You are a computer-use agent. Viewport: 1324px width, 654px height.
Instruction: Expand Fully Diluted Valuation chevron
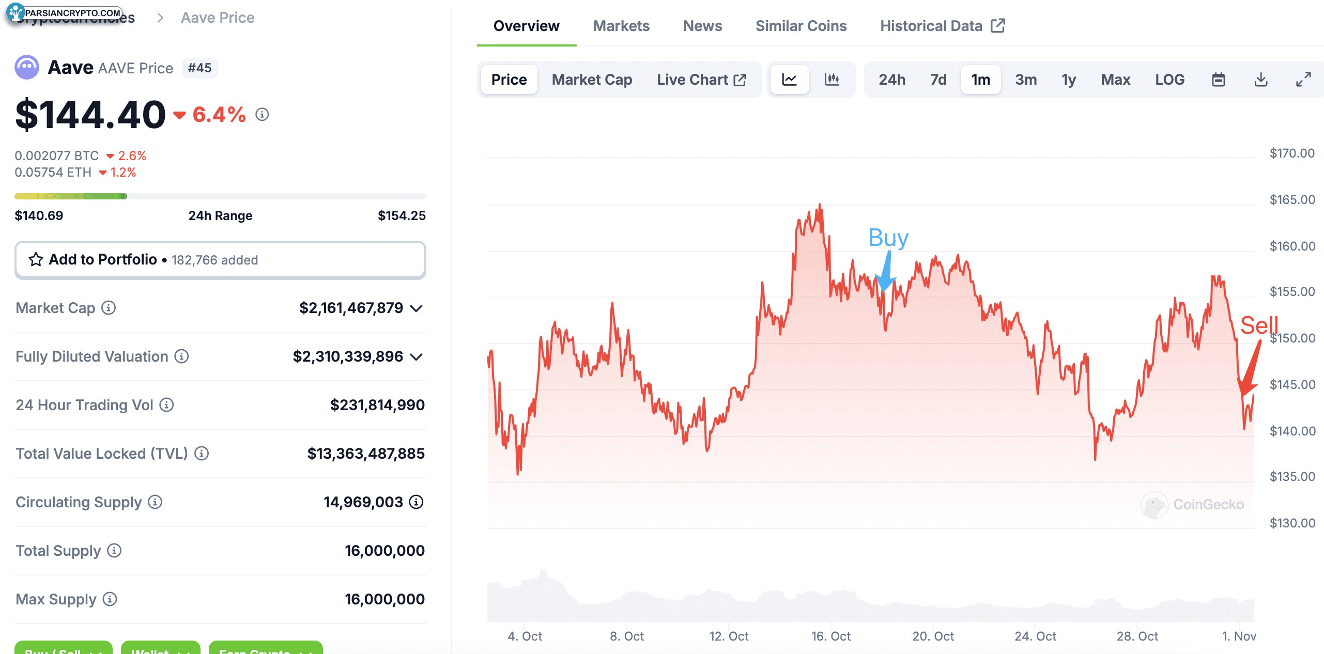click(416, 357)
